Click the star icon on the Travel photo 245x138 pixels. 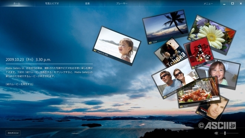(150, 43)
